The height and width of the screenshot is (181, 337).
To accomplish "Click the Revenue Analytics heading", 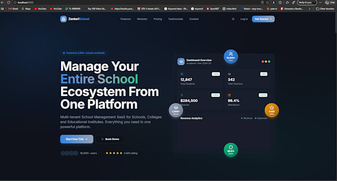I will (191, 118).
